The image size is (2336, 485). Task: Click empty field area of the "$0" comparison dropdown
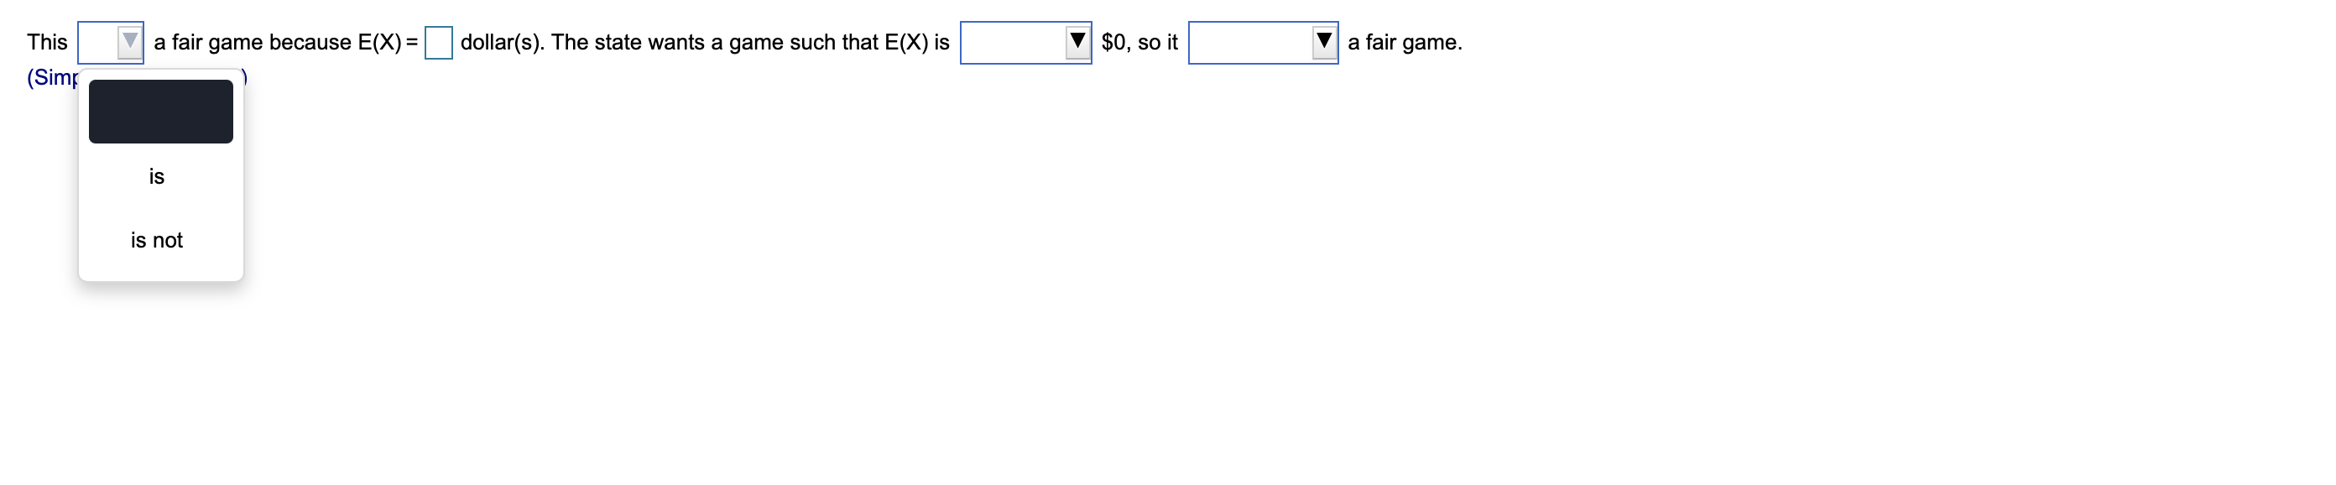[x=1013, y=43]
